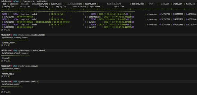Click the "flush_lag" column header
The image size is (197, 95).
point(43,7)
